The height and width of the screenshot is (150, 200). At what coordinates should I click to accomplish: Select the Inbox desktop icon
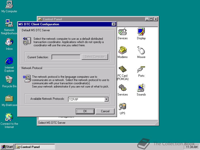(9, 44)
